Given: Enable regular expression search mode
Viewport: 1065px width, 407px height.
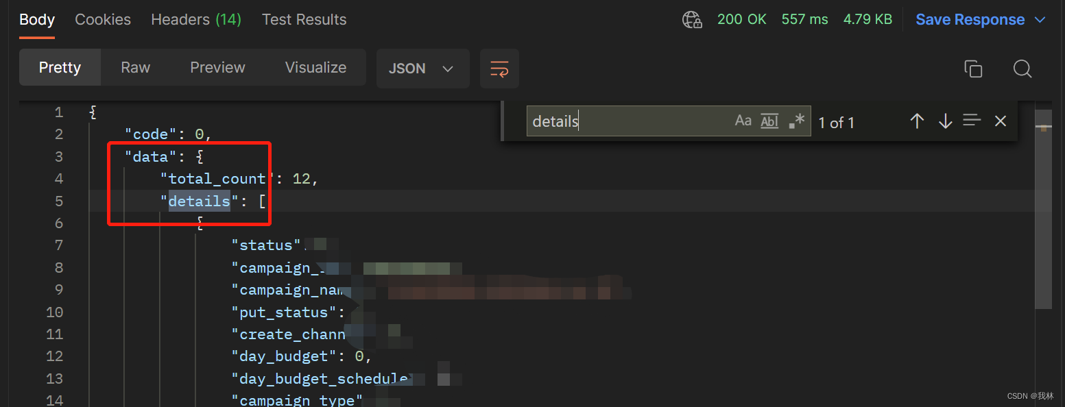Looking at the screenshot, I should [x=795, y=121].
